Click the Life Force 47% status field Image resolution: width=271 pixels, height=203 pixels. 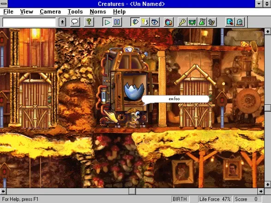(215, 199)
